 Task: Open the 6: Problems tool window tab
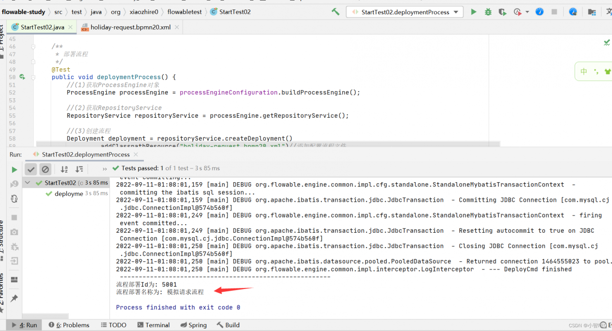(x=69, y=325)
